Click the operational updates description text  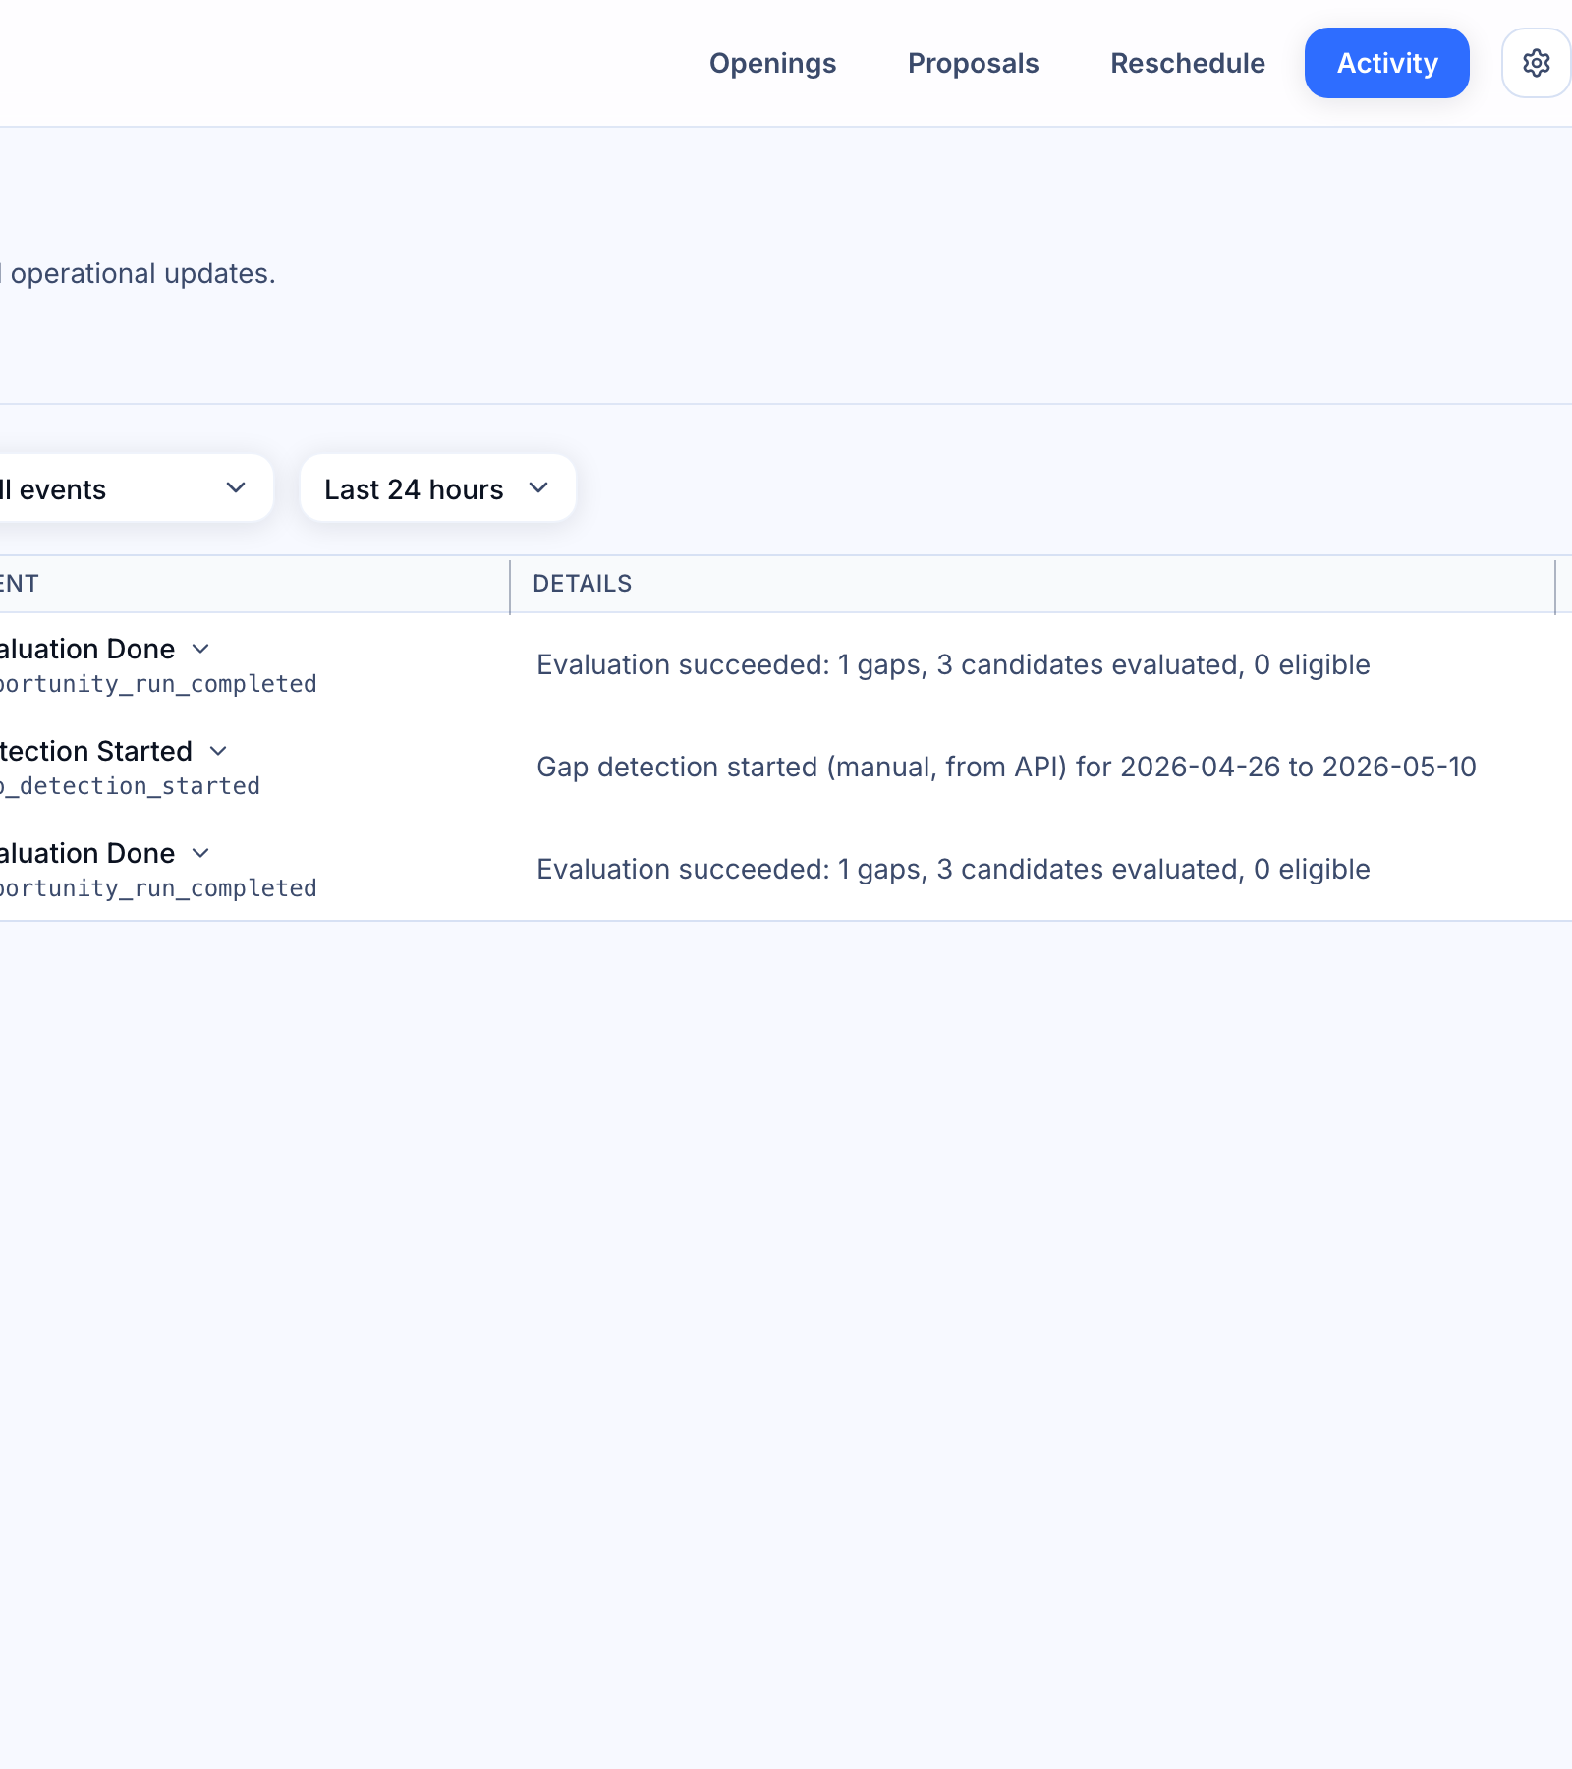138,273
